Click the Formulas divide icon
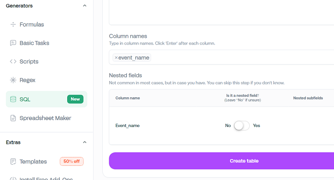Image resolution: width=334 pixels, height=180 pixels. [13, 25]
